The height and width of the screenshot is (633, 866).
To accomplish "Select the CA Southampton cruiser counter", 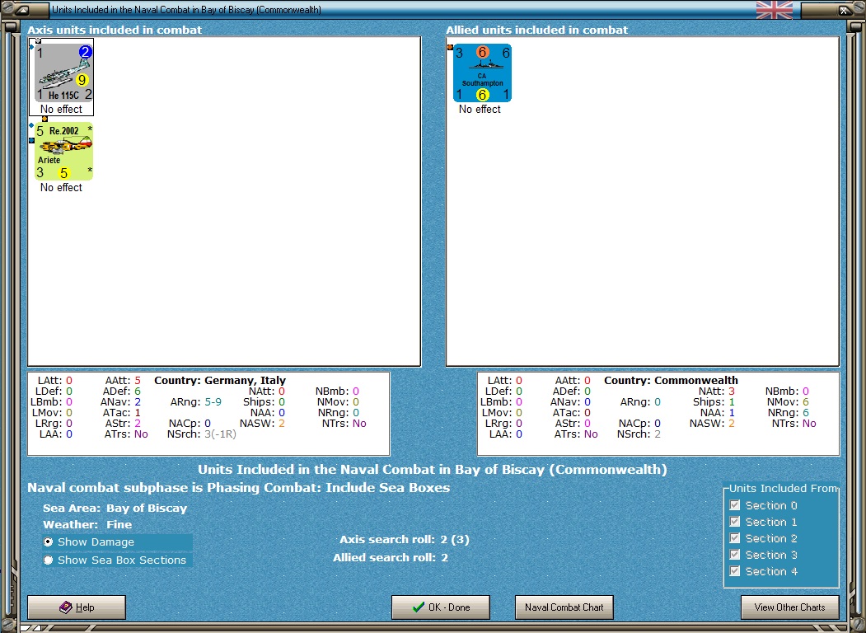I will click(482, 73).
